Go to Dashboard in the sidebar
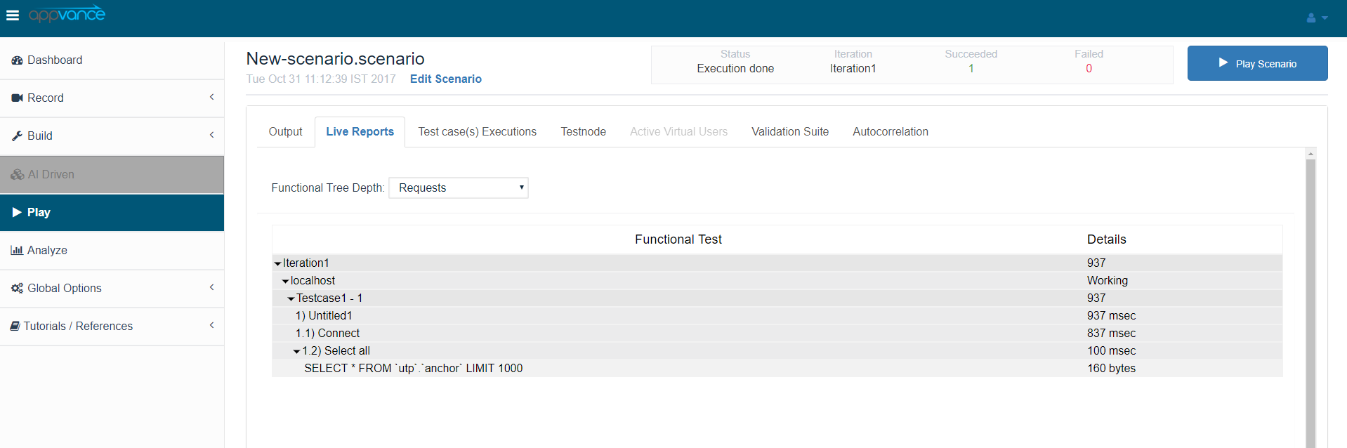1347x448 pixels. (x=112, y=60)
